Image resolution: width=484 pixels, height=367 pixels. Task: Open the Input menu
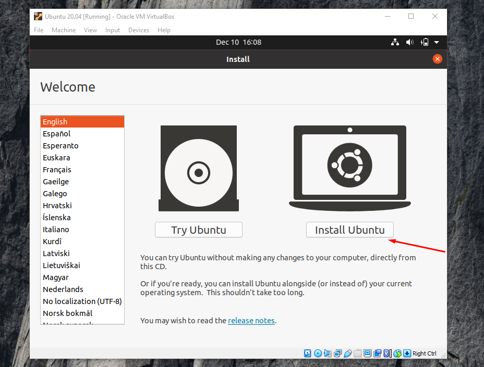click(x=113, y=30)
